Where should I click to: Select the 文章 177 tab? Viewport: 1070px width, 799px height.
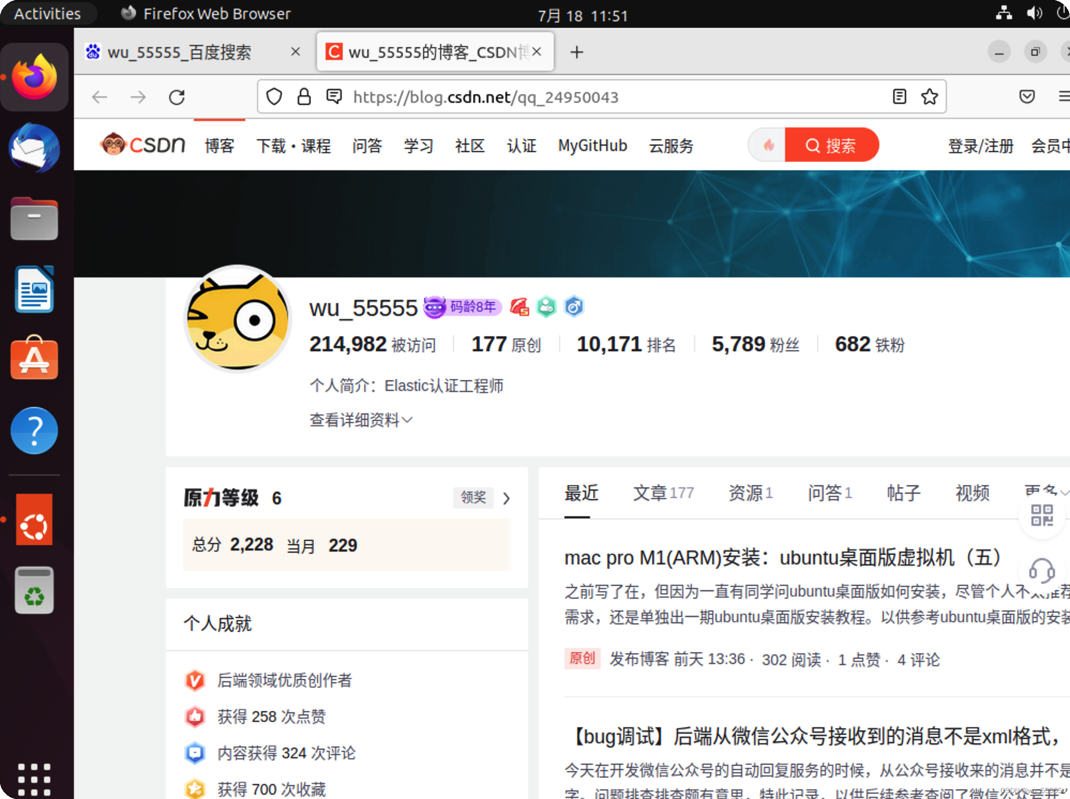(664, 493)
